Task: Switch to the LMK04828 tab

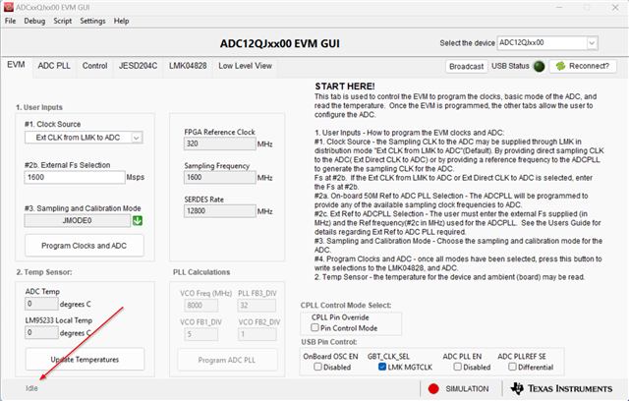Action: click(188, 66)
